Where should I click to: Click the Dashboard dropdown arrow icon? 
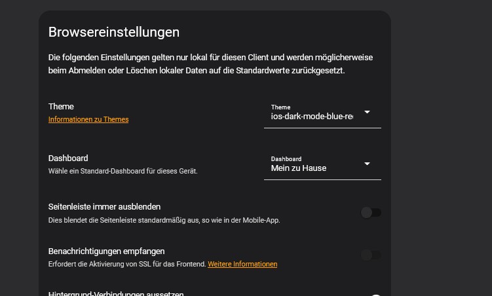(x=367, y=164)
